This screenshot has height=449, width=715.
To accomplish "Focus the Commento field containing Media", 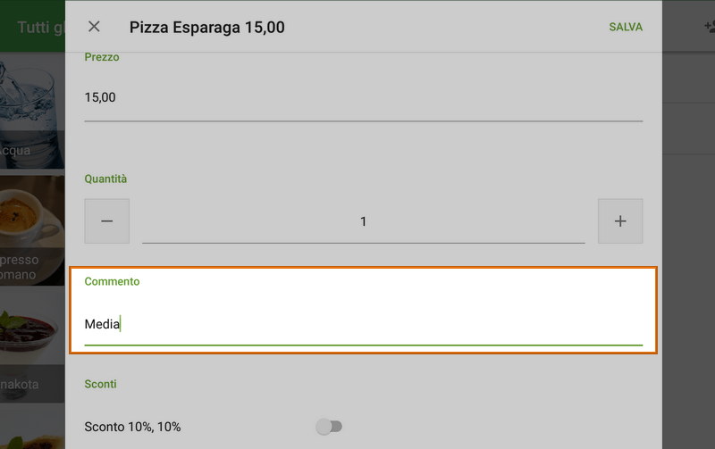I will click(363, 325).
